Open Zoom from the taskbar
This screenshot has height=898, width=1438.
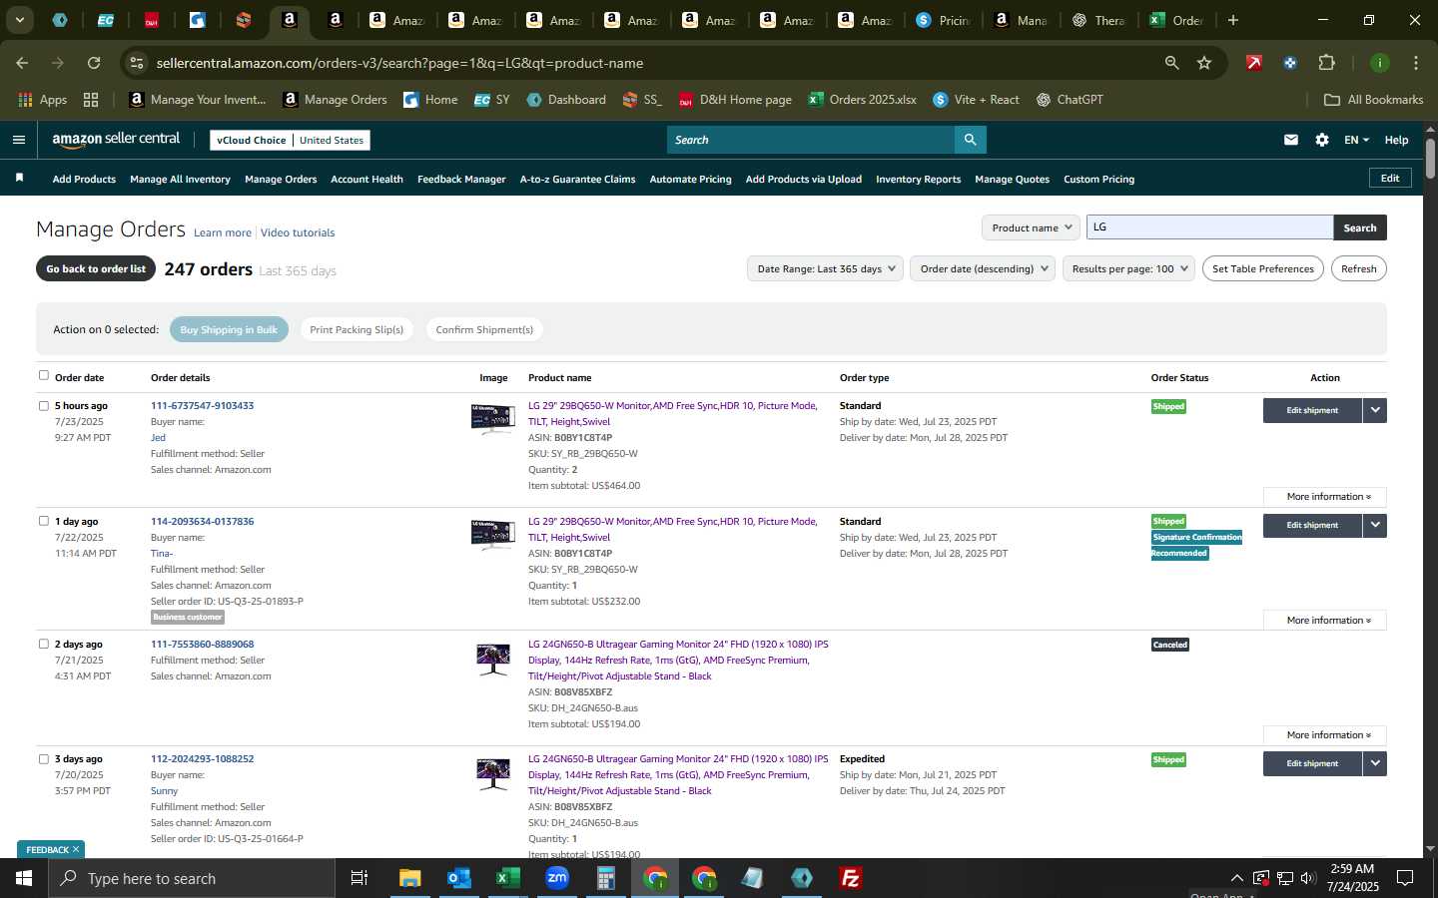click(x=556, y=878)
